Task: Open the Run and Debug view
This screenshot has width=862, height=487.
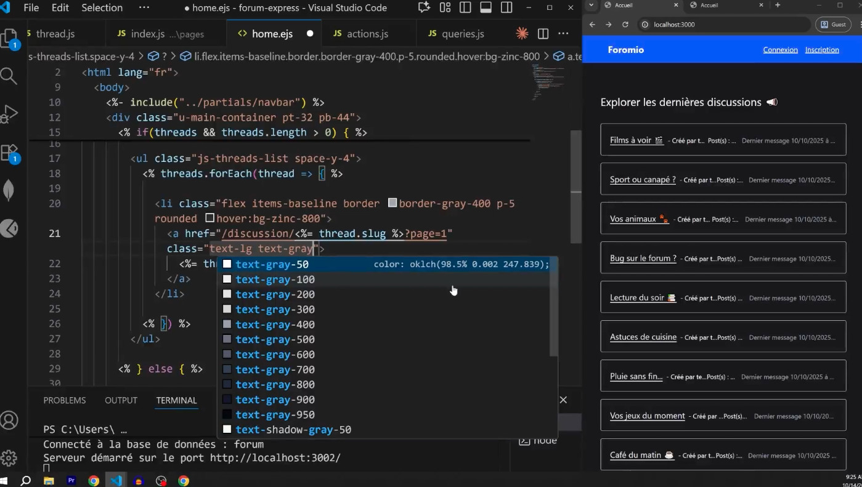Action: coord(9,114)
